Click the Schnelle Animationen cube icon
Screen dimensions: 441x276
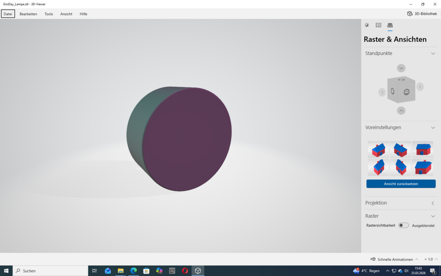[373, 259]
